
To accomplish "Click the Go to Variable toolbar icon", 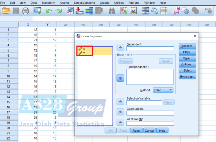I will pos(80,11).
